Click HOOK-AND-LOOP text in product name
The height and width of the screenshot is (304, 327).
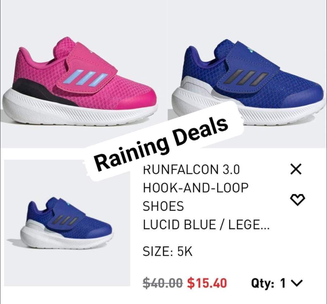coord(196,188)
